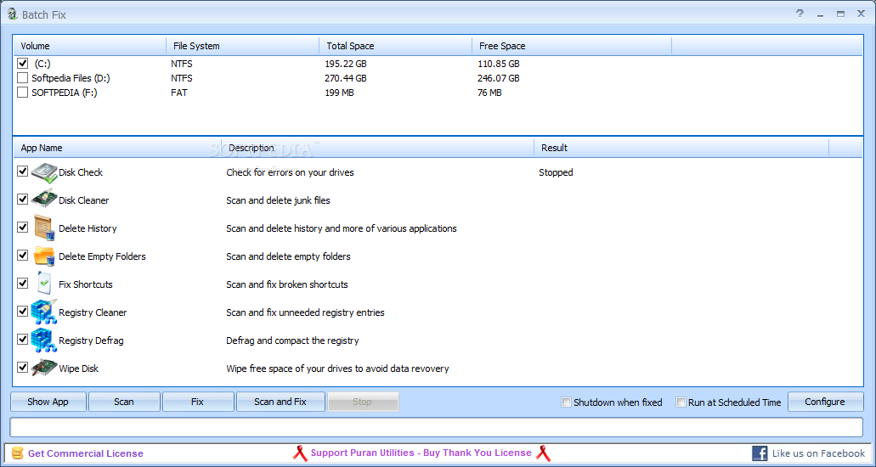Click the App Name column header
The height and width of the screenshot is (467, 876).
coord(116,148)
